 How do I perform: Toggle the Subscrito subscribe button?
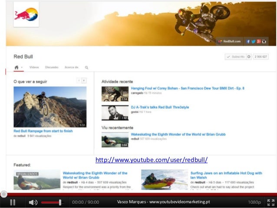(236, 57)
